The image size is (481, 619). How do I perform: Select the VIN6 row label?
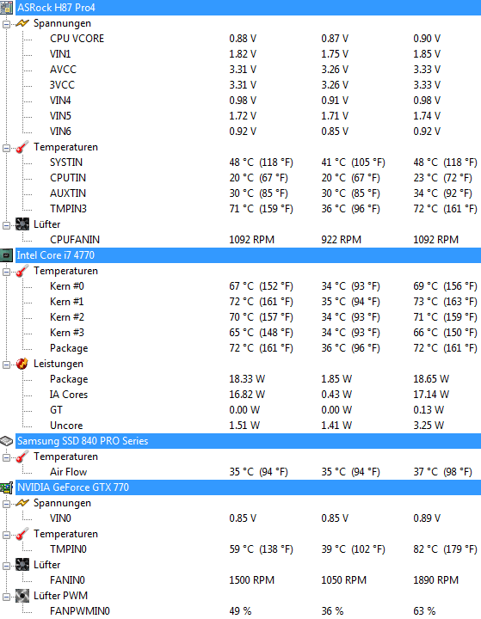(x=60, y=131)
